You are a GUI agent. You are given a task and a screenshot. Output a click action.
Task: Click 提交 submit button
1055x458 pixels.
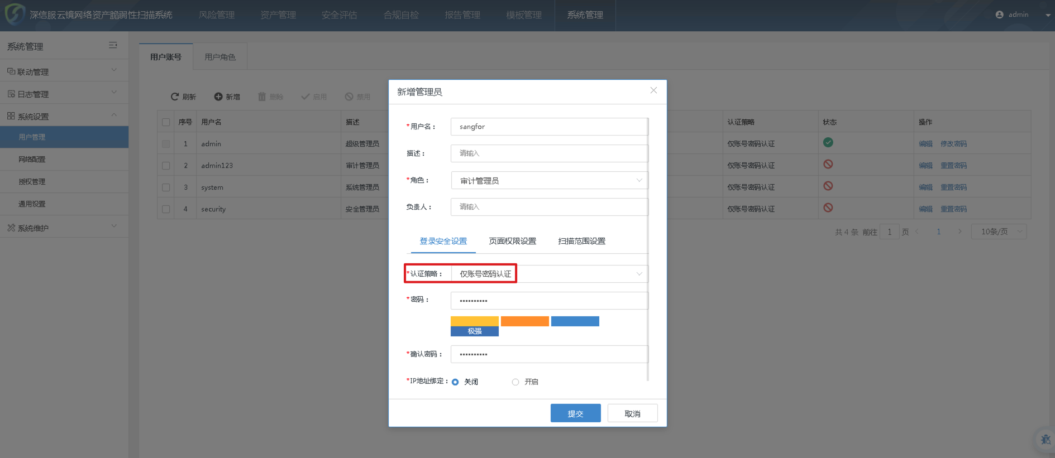[x=576, y=413]
